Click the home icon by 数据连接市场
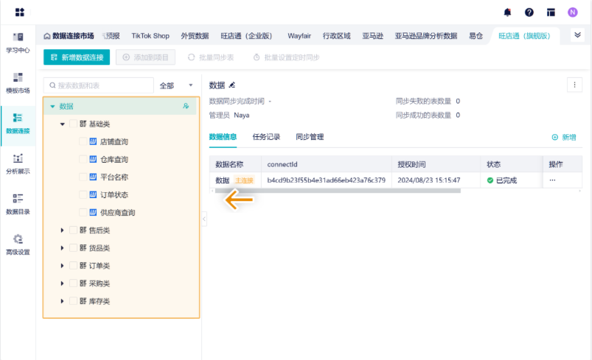The width and height of the screenshot is (592, 360). pos(47,36)
